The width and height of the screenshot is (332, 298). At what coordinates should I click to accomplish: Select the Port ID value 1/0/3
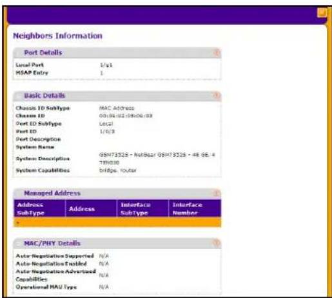click(107, 132)
